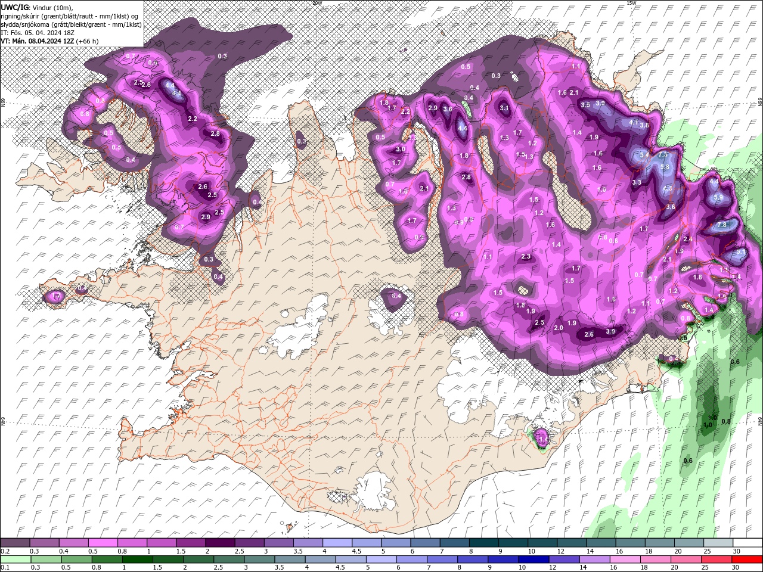Click the slate blue 6 snow legend swatch
Screen dimensions: 763x572
tap(426, 543)
